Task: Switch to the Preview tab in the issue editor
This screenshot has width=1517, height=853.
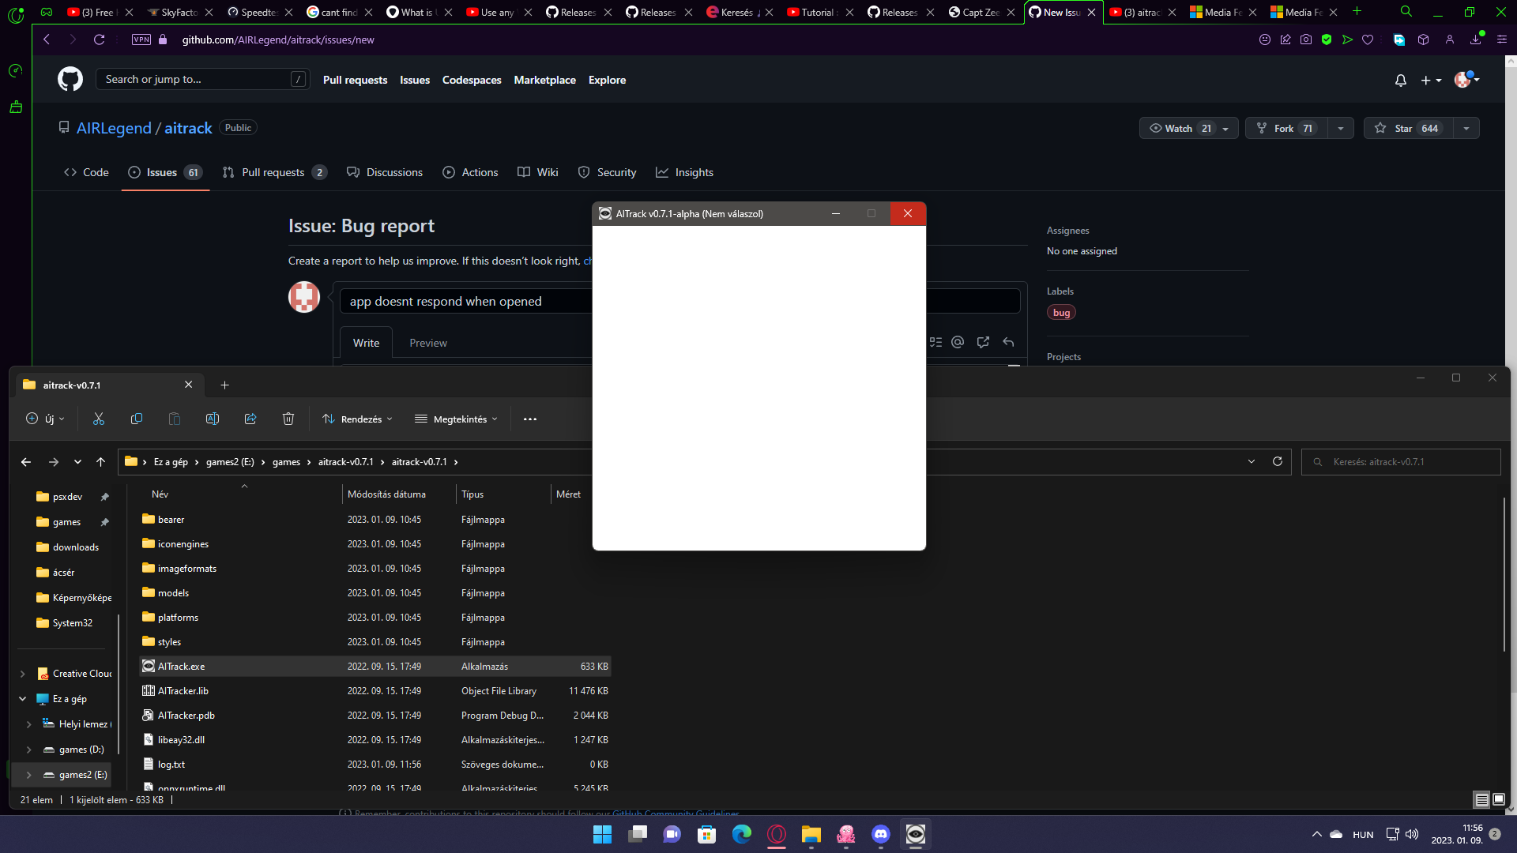Action: click(427, 342)
